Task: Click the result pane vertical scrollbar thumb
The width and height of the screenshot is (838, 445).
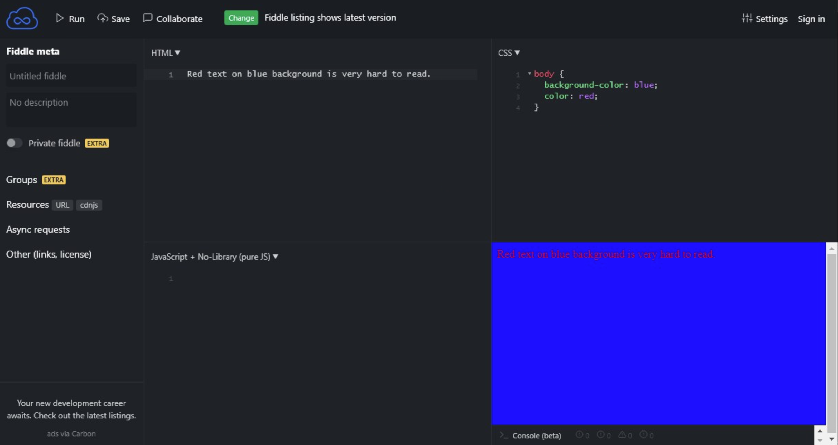Action: [831, 343]
